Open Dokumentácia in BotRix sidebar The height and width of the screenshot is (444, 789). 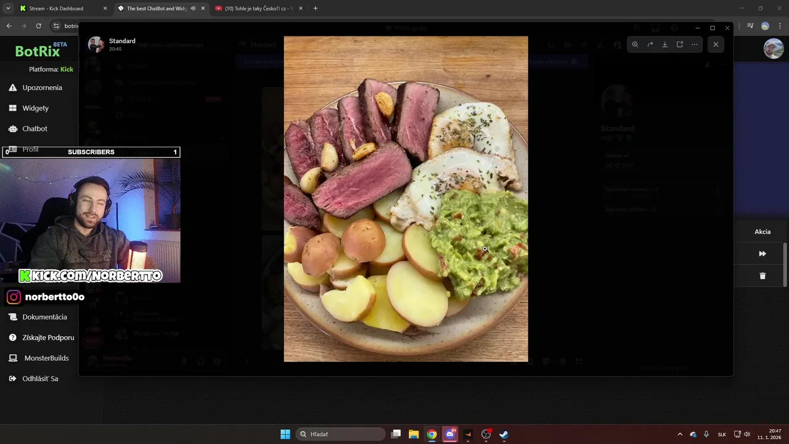point(44,317)
